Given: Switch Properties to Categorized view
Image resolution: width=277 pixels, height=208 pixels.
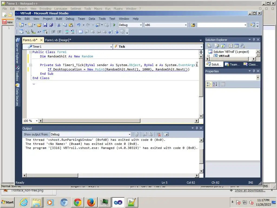Looking at the screenshot, I should [209, 84].
